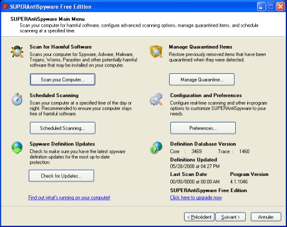Minimize the SUPERAntiSpyware window
The width and height of the screenshot is (287, 227).
click(x=261, y=6)
